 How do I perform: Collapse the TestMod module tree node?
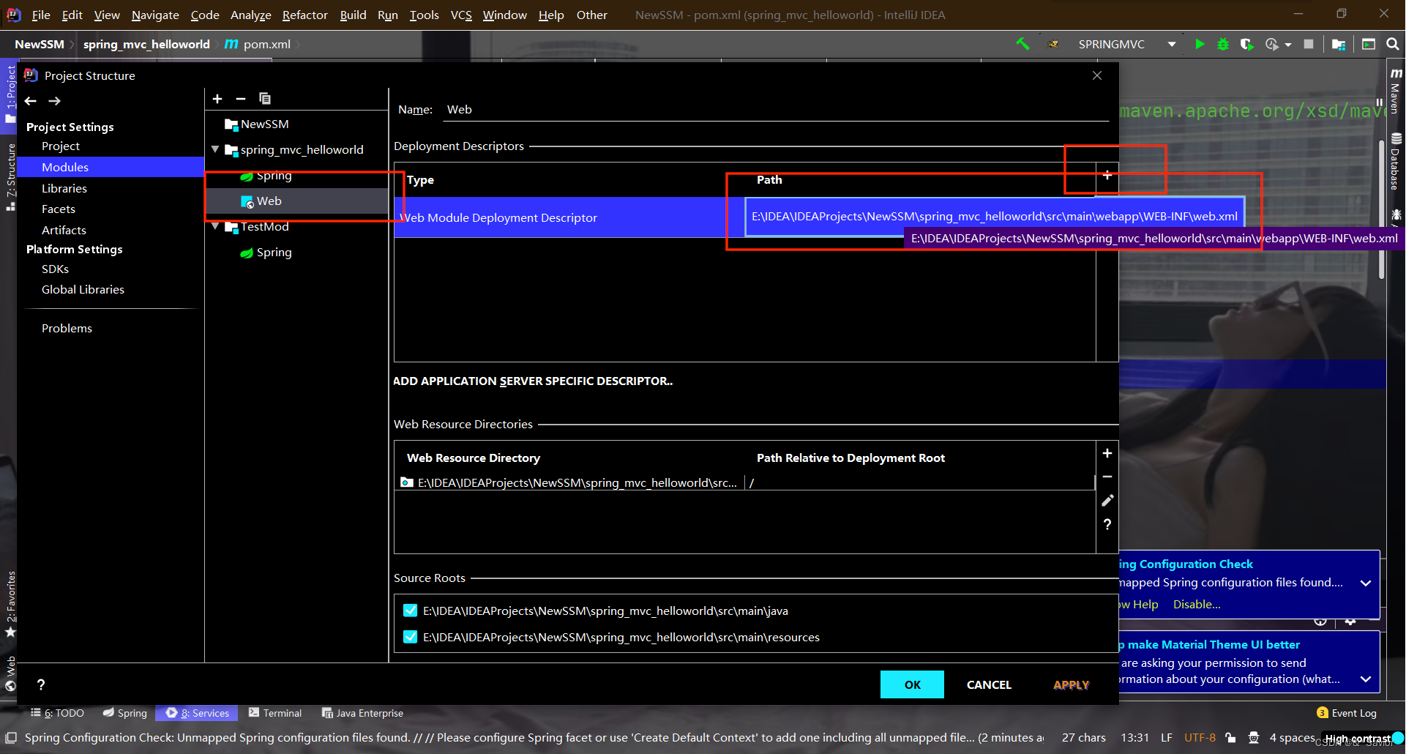coord(215,226)
